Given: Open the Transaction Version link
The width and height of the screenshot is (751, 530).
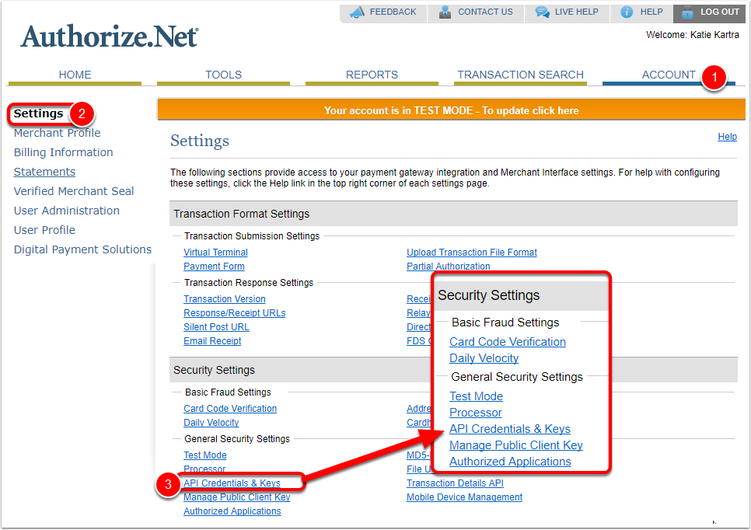Looking at the screenshot, I should tap(225, 298).
